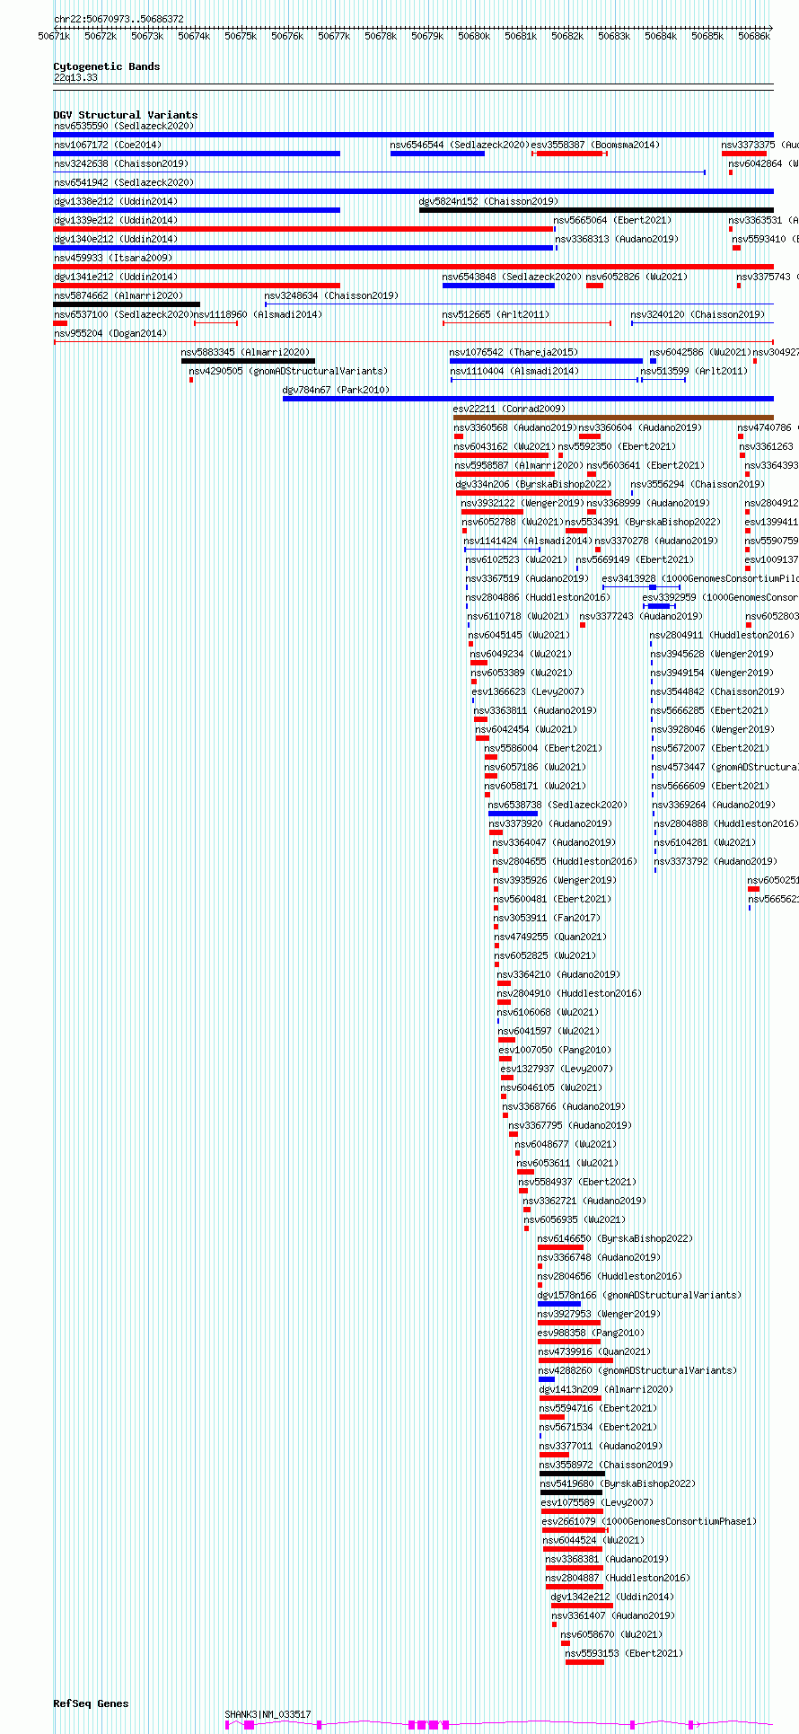The height and width of the screenshot is (1734, 799).
Task: Open nsv3368313 (Audano2019) variant
Action: tap(618, 239)
